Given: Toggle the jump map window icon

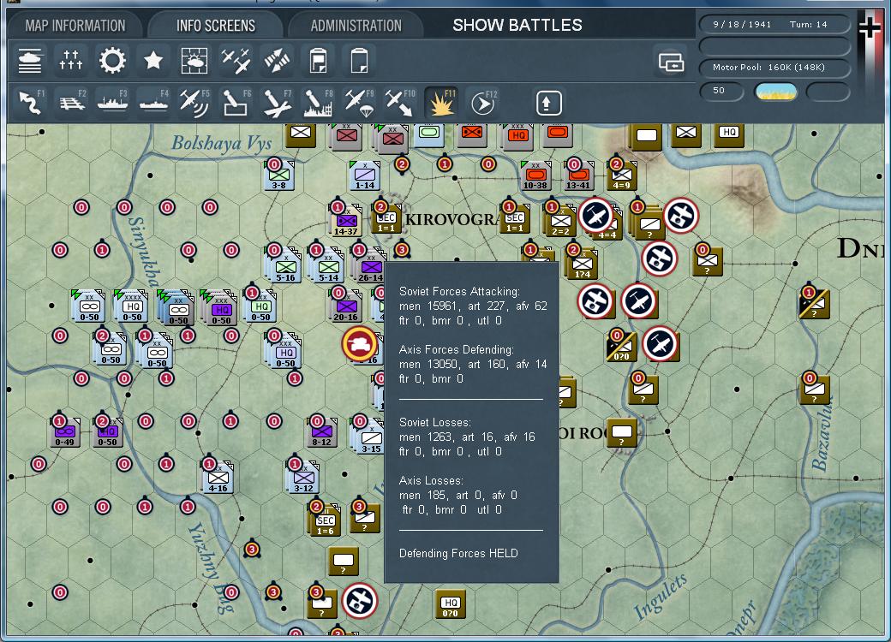Looking at the screenshot, I should [672, 62].
